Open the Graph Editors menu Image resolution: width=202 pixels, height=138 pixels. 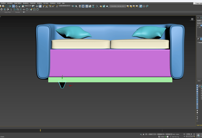[x=18, y=3]
